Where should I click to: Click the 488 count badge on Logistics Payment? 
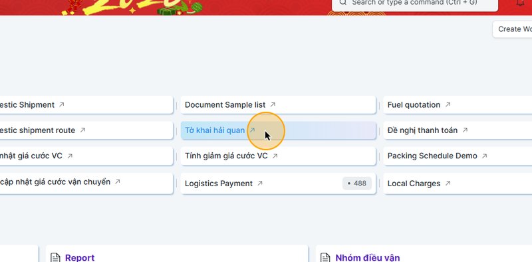(357, 184)
